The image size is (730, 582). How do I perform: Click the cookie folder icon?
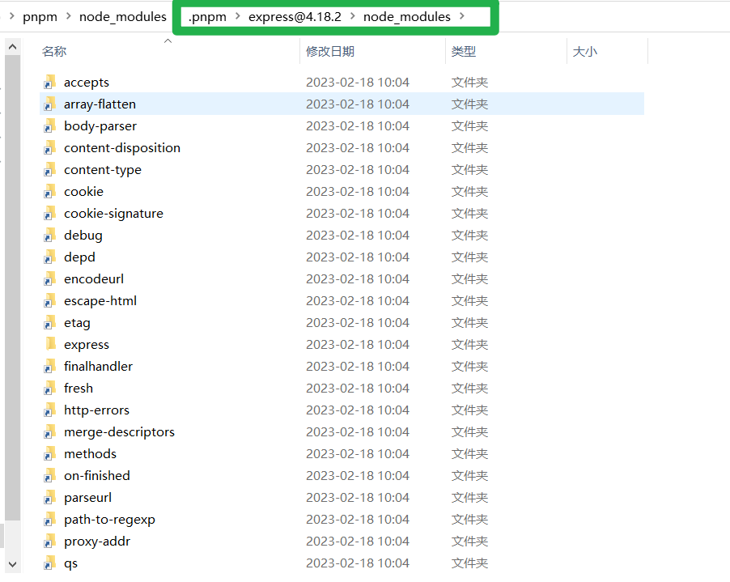[50, 191]
